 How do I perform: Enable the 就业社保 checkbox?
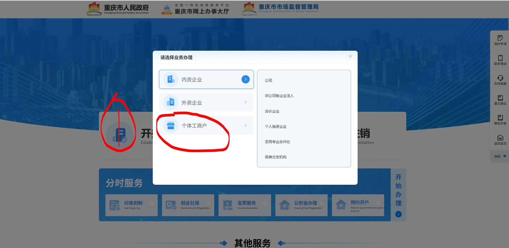pyautogui.click(x=208, y=203)
